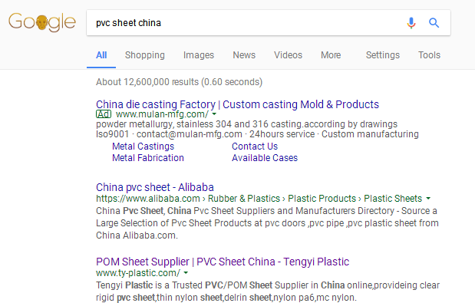The height and width of the screenshot is (303, 475).
Task: Click in the pvc sheet china search box
Action: (246, 23)
